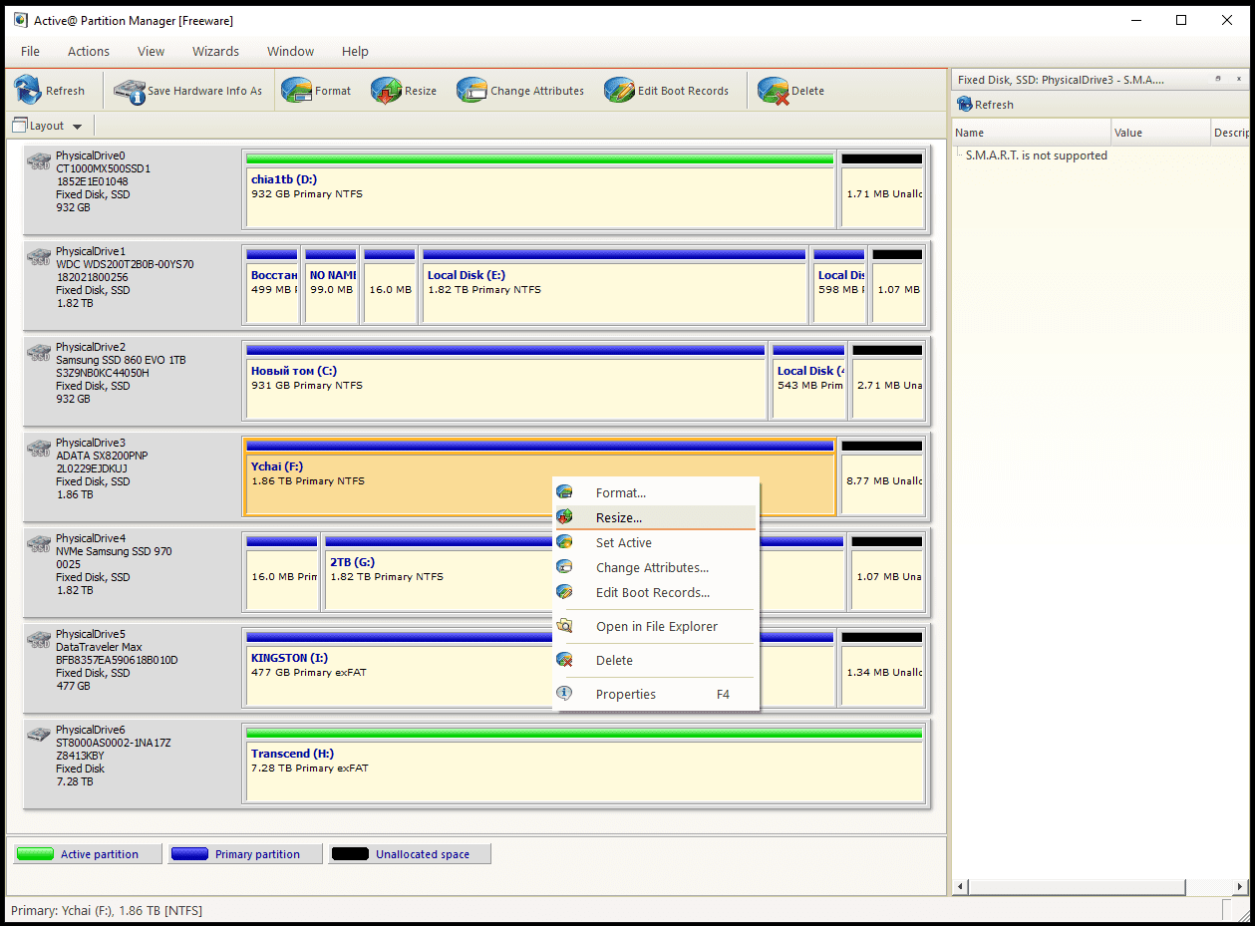
Task: Click the Change Attributes toolbar icon
Action: (x=472, y=90)
